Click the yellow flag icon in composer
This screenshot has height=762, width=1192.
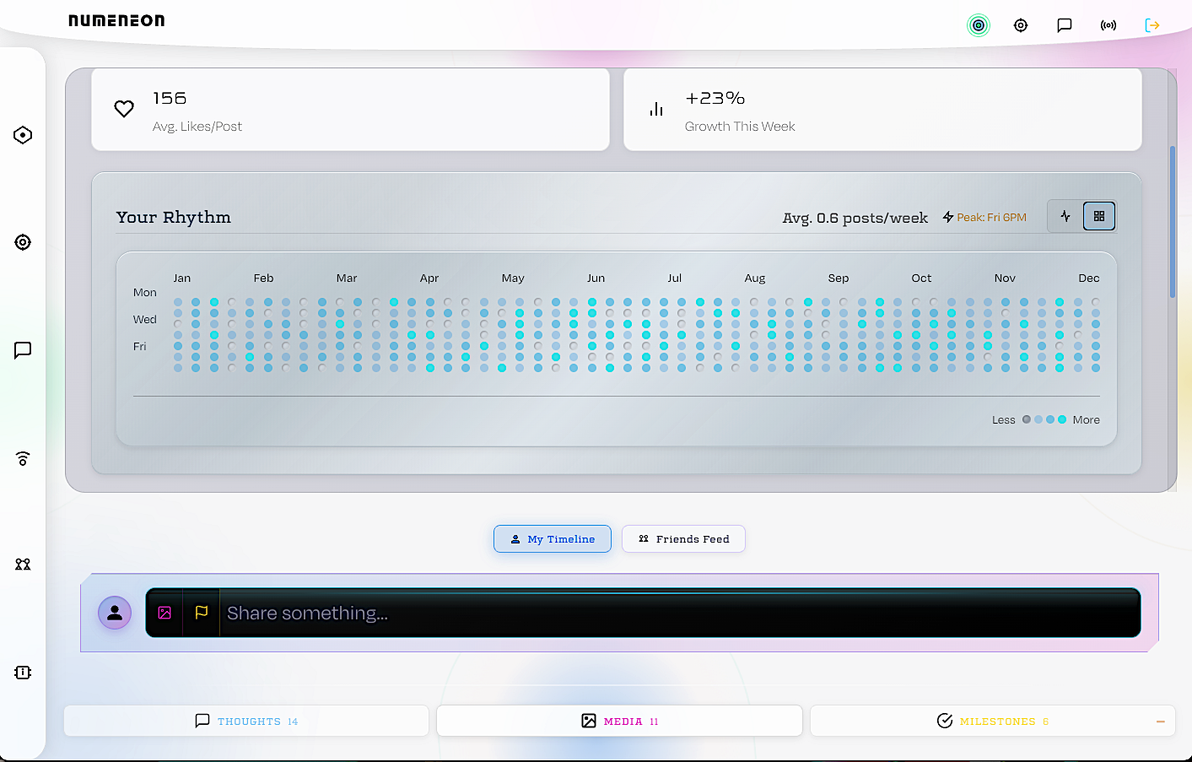202,613
